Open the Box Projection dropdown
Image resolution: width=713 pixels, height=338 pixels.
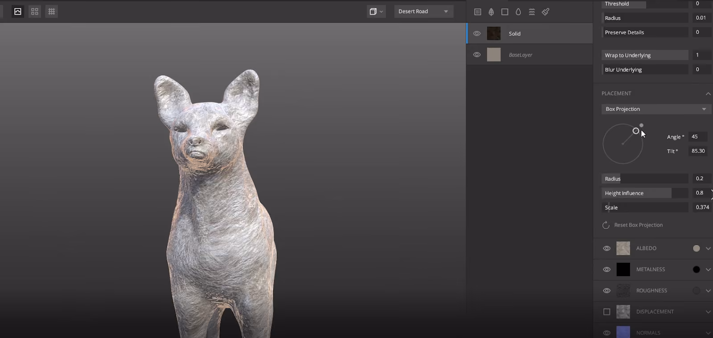pos(656,109)
